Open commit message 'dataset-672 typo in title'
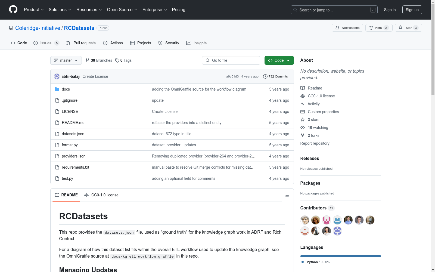The image size is (435, 272). click(172, 134)
